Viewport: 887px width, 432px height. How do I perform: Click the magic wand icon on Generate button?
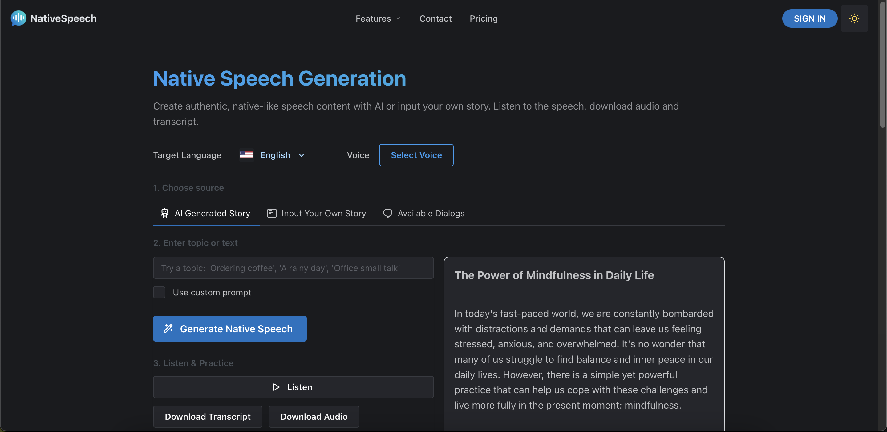point(168,329)
